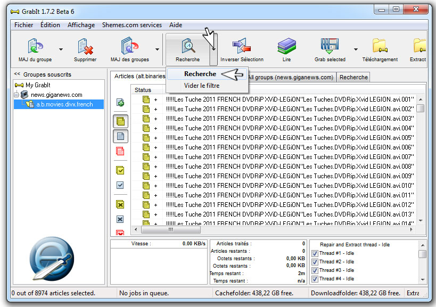This screenshot has width=436, height=307.
Task: Click the yellow checkmark select icon
Action: [x=120, y=170]
